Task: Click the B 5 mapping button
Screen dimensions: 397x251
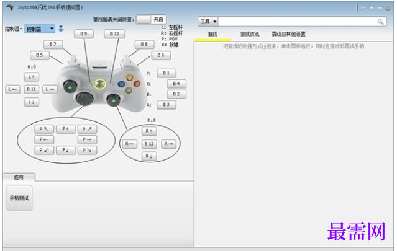Action: click(x=40, y=55)
